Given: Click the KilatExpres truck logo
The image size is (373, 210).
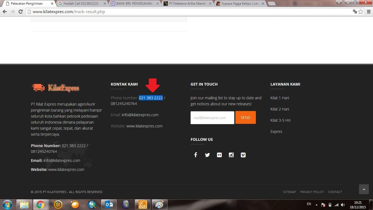Looking at the screenshot, I should click(55, 87).
